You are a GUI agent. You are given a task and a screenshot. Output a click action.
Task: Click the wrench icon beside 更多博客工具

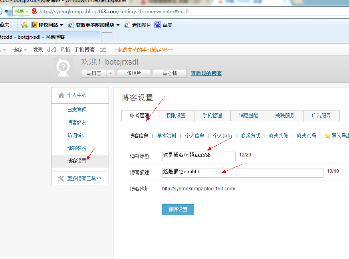pyautogui.click(x=61, y=178)
